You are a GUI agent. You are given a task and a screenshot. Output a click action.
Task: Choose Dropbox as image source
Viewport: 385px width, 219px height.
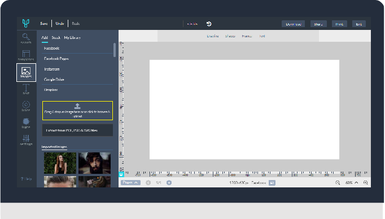[x=77, y=90]
